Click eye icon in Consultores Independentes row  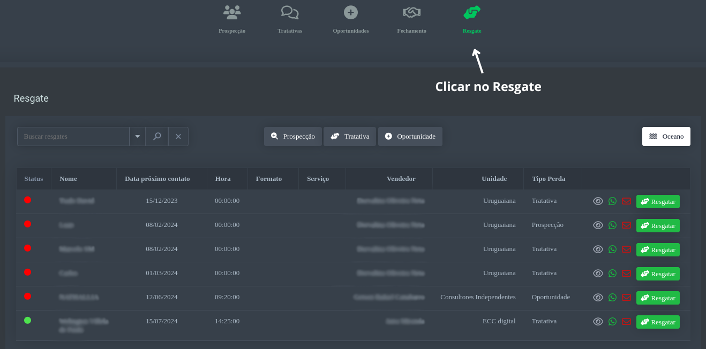pyautogui.click(x=598, y=298)
